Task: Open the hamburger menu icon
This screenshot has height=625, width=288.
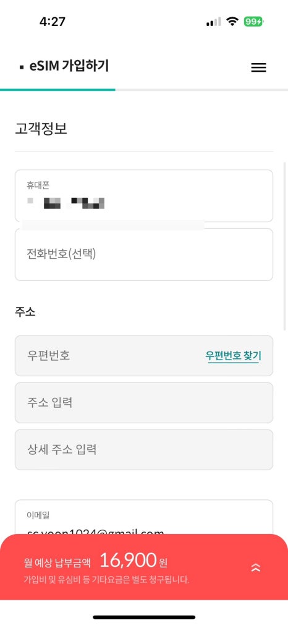Action: click(x=258, y=67)
